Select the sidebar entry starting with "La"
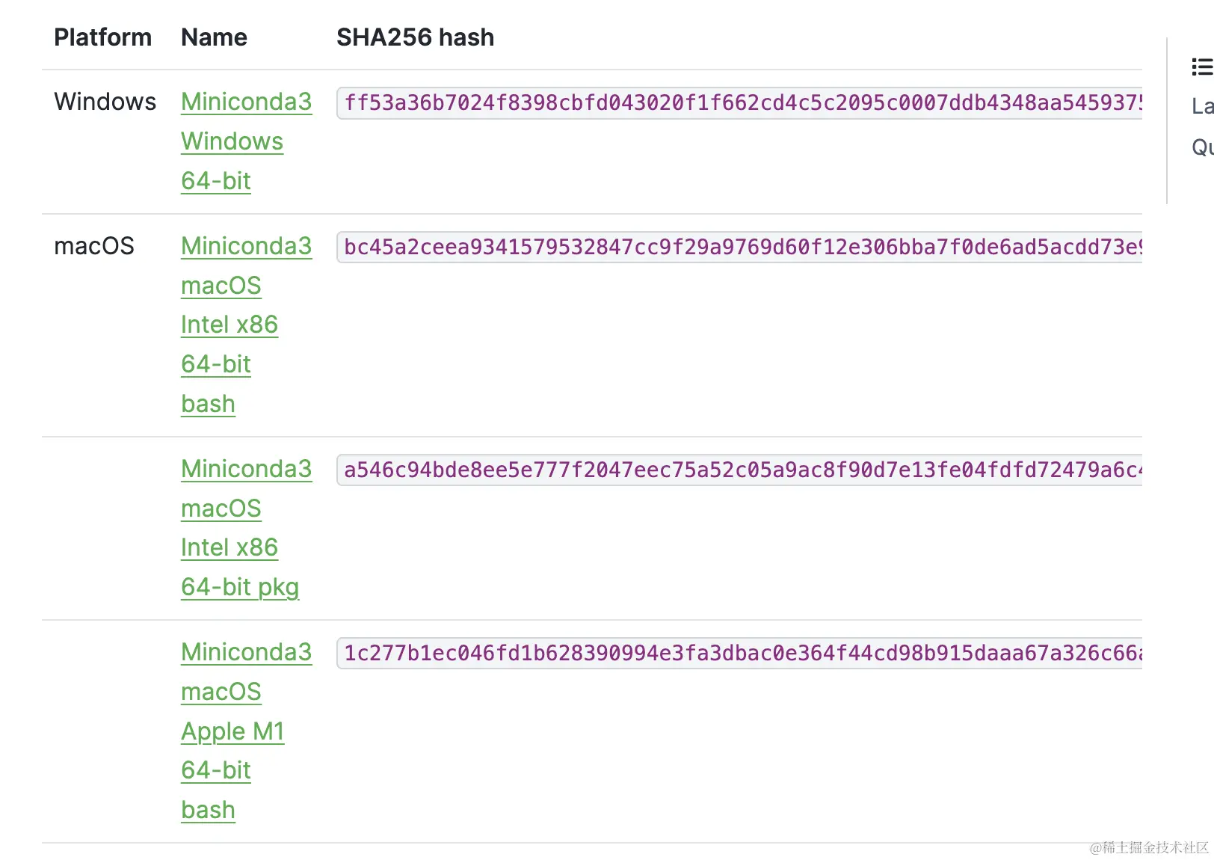The image size is (1214, 860). [1201, 106]
